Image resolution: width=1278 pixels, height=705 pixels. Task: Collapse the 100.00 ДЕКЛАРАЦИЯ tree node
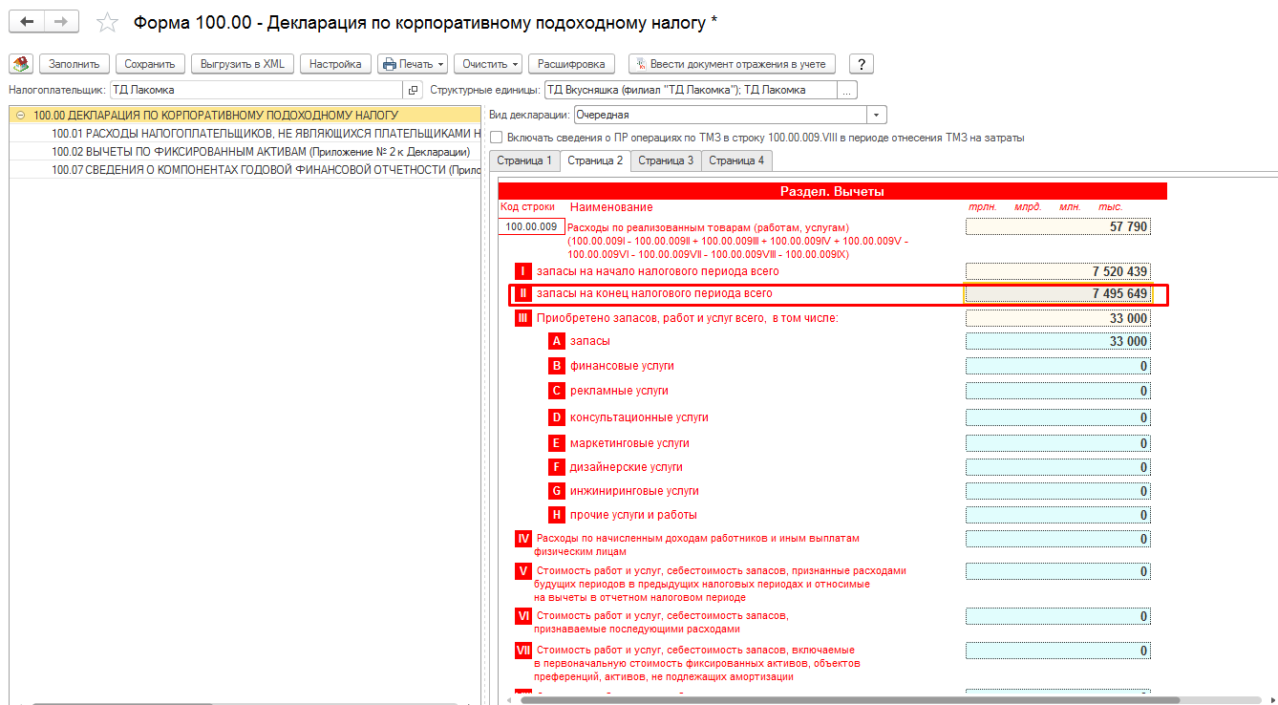point(20,115)
